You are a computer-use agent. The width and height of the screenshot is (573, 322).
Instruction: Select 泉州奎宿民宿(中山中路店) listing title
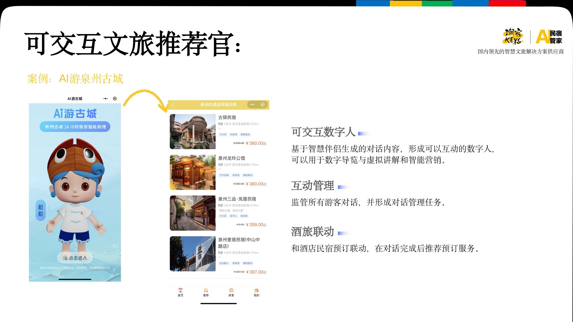tap(239, 242)
